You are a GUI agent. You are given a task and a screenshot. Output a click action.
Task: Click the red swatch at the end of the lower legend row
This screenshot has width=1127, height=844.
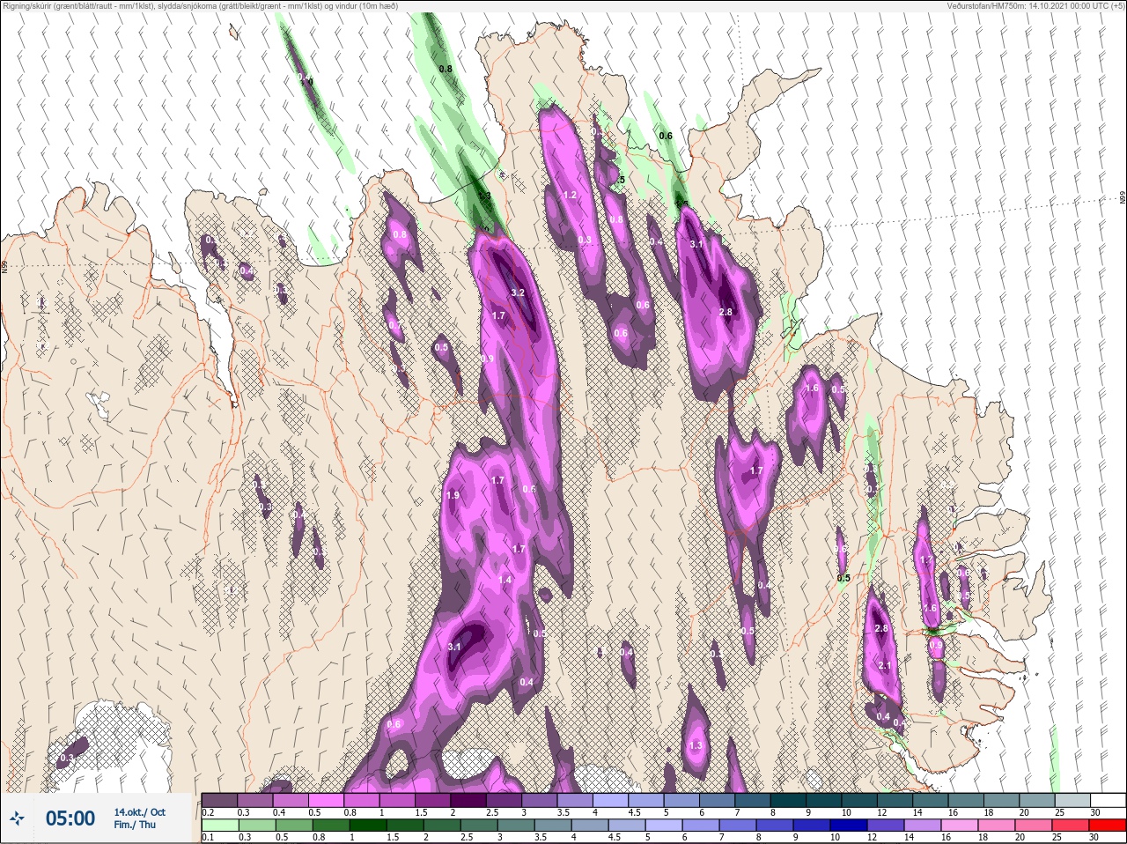(x=1108, y=826)
